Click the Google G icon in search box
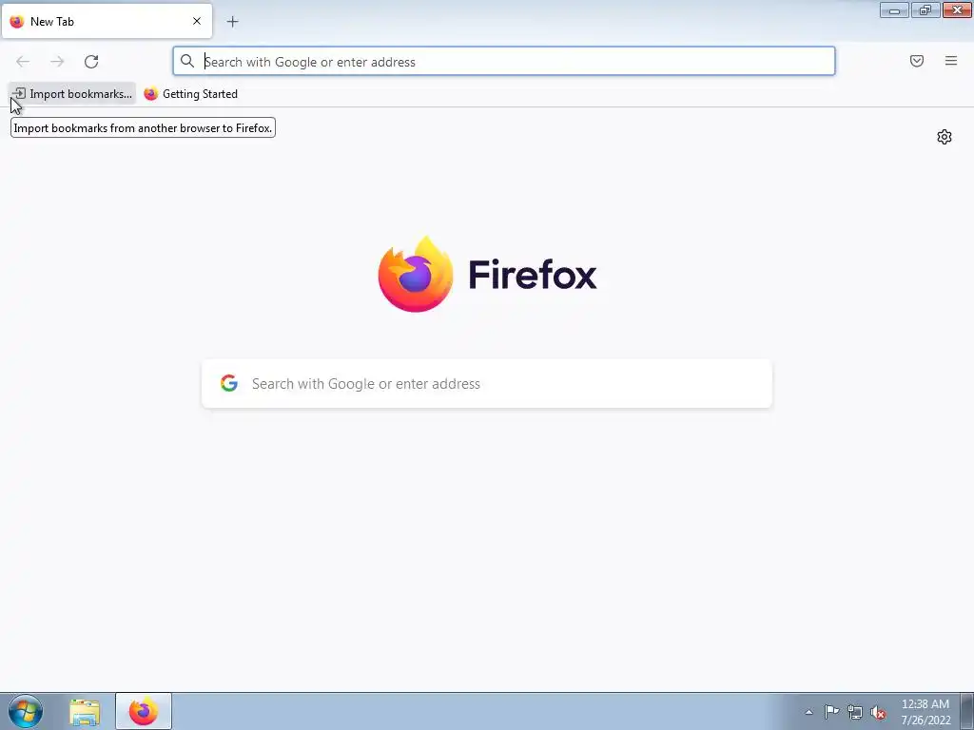Viewport: 974px width, 730px height. coord(229,383)
